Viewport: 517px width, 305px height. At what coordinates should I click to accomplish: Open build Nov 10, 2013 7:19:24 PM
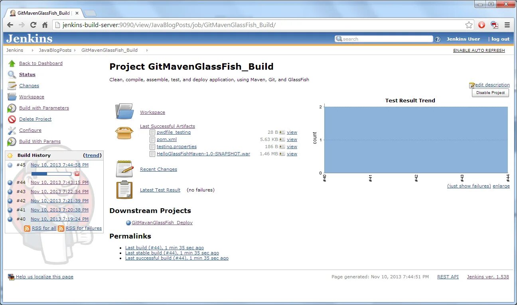coord(59,219)
